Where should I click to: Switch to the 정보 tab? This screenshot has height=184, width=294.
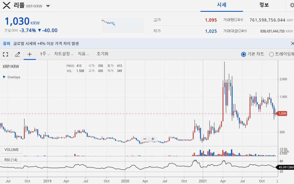[264, 5]
